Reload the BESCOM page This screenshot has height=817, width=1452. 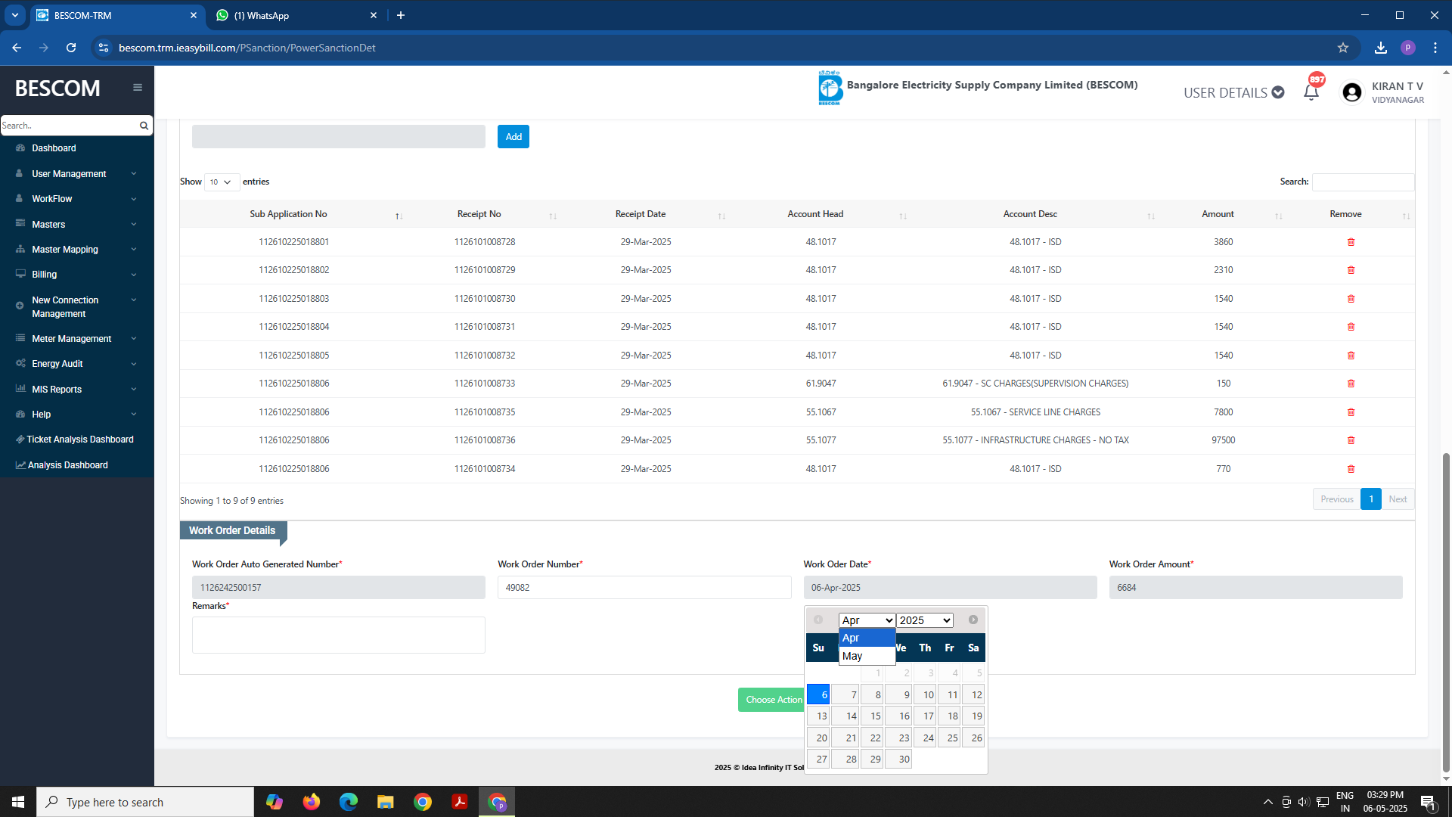point(71,48)
